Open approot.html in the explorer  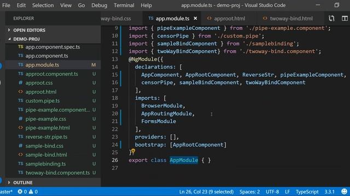tap(41, 92)
